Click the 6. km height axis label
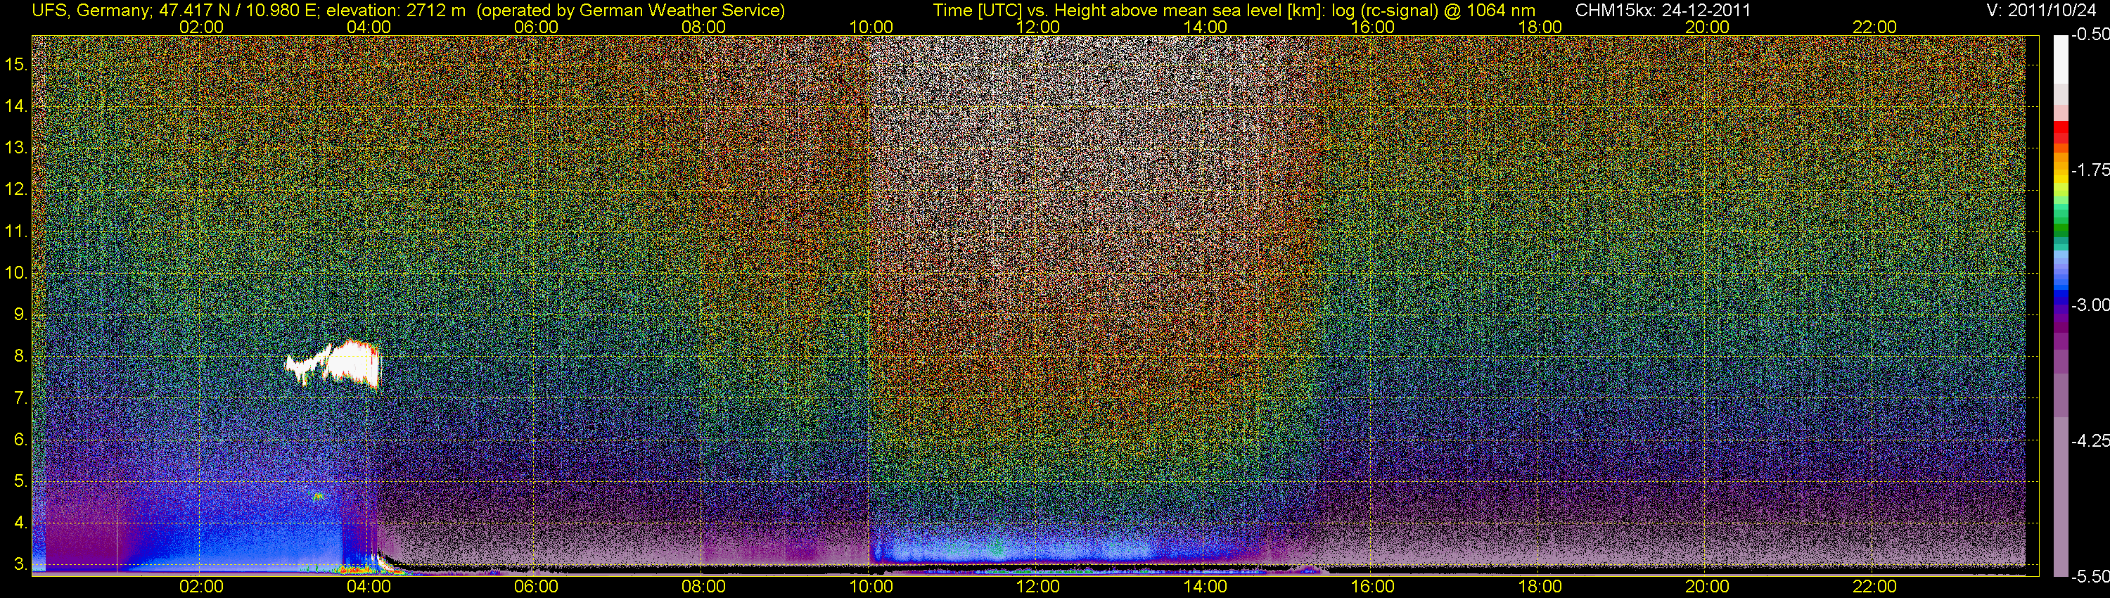The height and width of the screenshot is (598, 2110). click(20, 440)
